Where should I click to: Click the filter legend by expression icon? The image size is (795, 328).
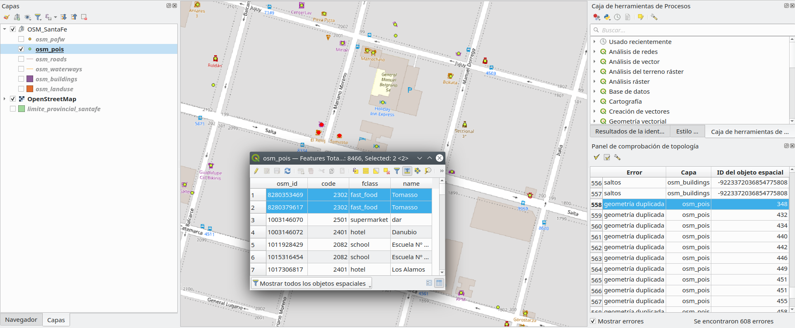tap(49, 17)
